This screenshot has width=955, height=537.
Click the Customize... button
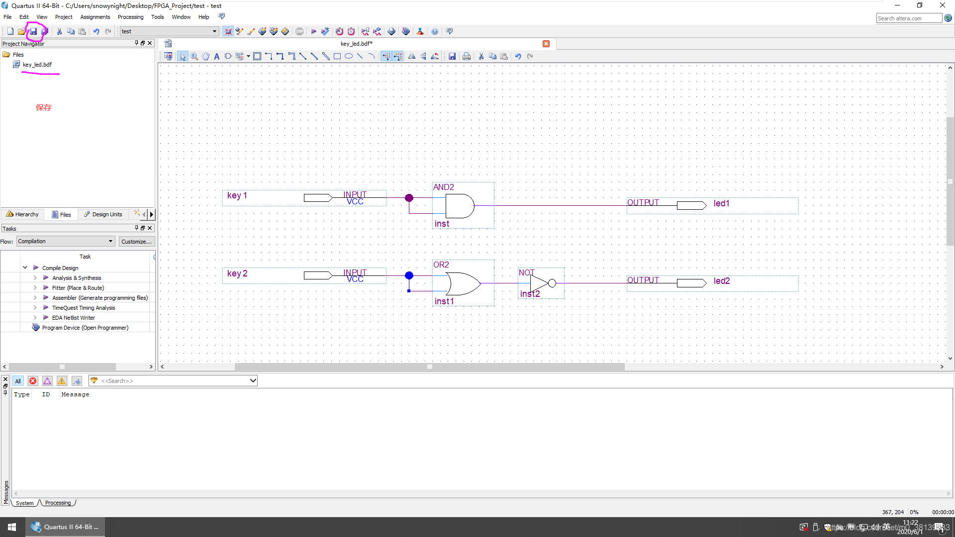pyautogui.click(x=137, y=242)
